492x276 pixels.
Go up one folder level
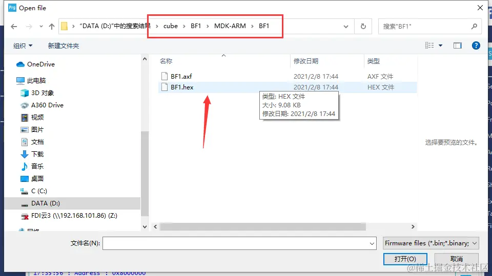pos(52,27)
